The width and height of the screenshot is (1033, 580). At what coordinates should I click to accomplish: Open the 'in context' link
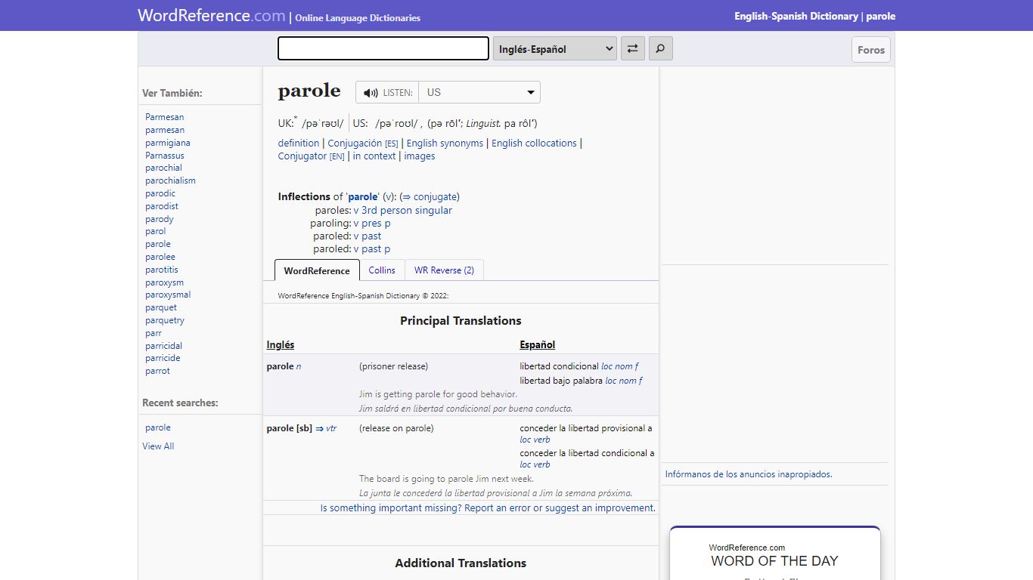coord(374,156)
